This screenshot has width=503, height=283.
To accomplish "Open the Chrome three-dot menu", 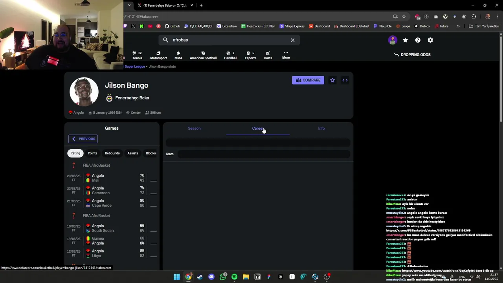I will (x=497, y=17).
